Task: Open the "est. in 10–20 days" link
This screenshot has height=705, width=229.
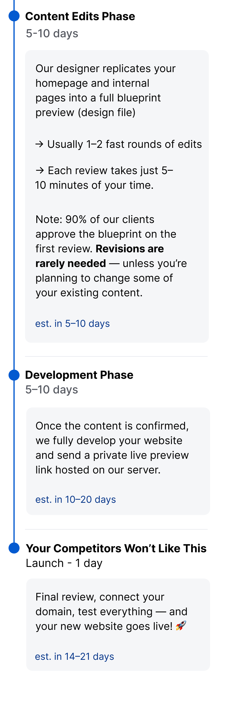Action: pos(75,499)
